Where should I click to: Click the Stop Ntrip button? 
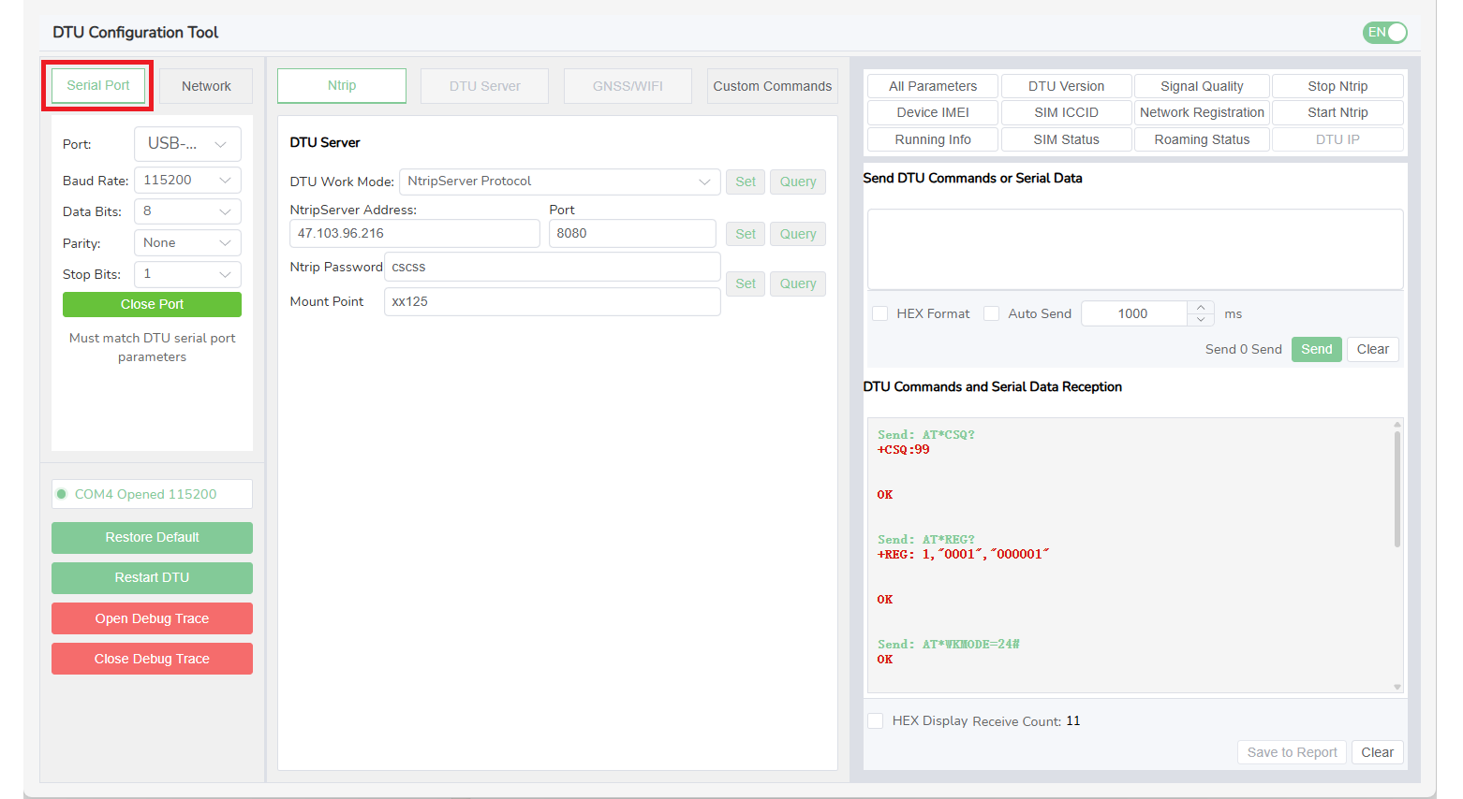[x=1337, y=86]
